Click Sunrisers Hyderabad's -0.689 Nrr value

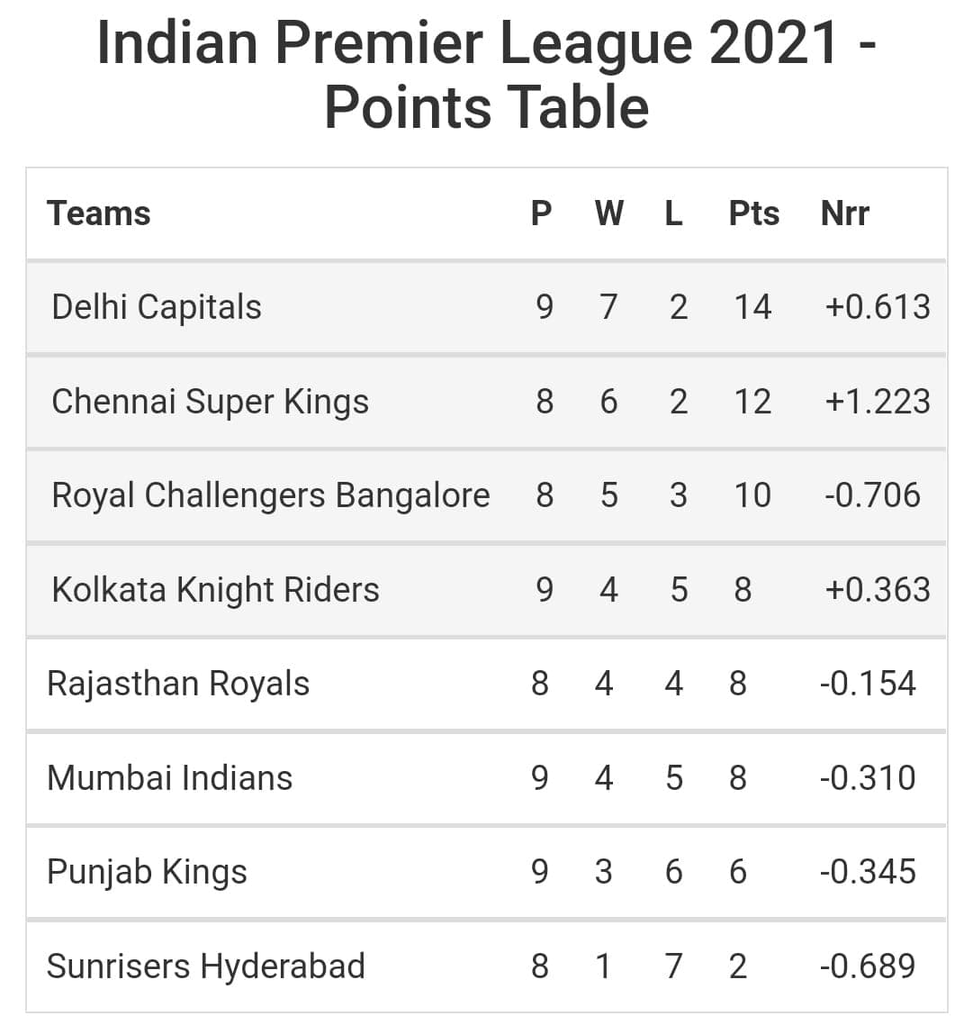click(x=867, y=966)
